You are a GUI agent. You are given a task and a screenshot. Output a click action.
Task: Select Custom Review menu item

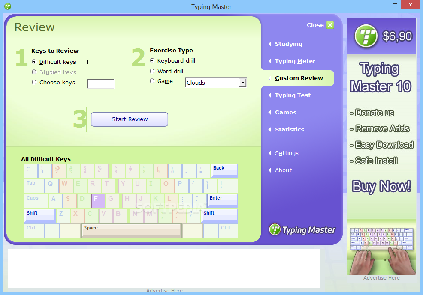click(x=299, y=78)
